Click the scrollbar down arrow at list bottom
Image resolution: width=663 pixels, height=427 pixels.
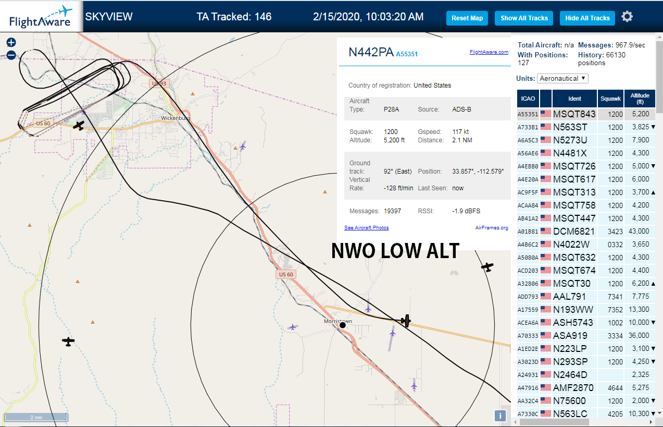[x=659, y=413]
